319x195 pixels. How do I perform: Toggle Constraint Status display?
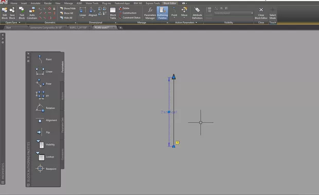click(130, 17)
